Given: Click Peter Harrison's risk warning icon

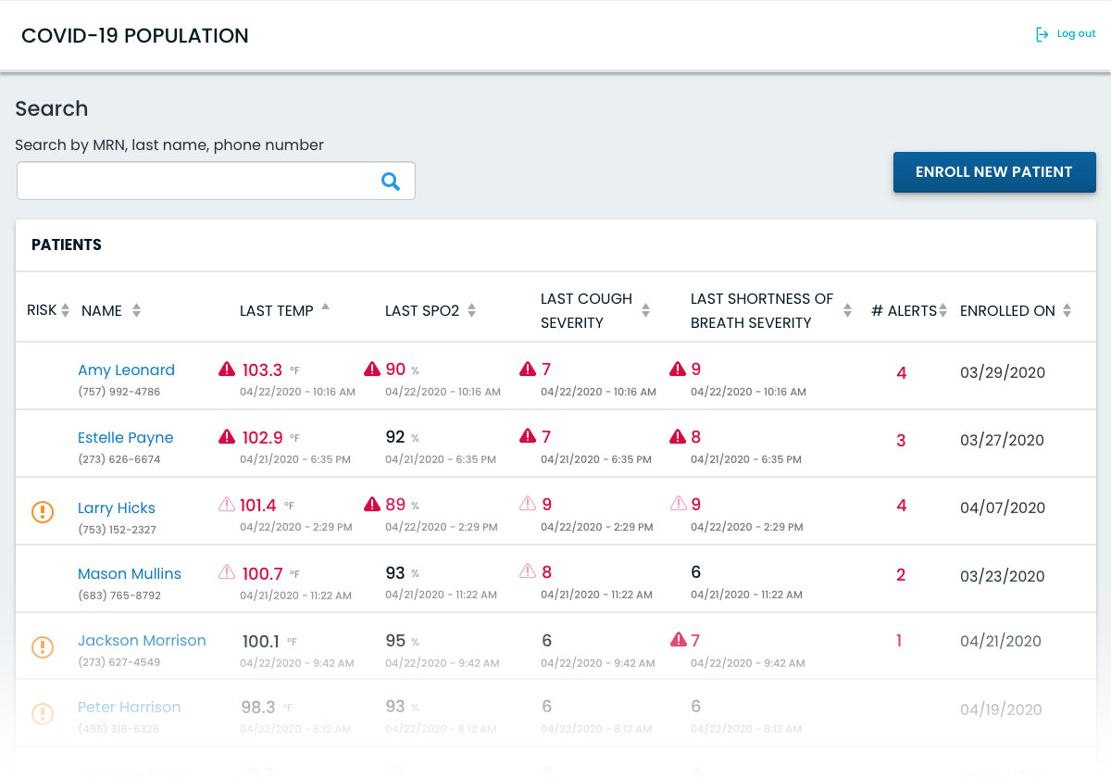Looking at the screenshot, I should click(43, 713).
